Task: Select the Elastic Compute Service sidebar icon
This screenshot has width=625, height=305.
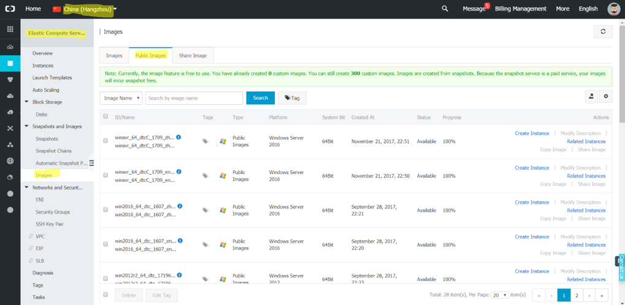Action: (x=10, y=63)
